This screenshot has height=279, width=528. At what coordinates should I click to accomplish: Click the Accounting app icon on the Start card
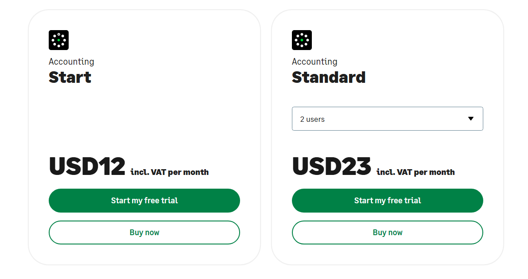click(x=58, y=40)
